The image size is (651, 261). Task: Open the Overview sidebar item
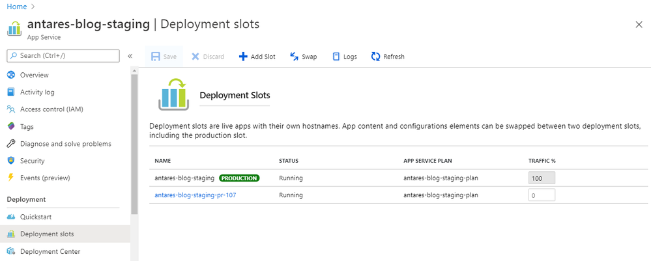(x=34, y=75)
